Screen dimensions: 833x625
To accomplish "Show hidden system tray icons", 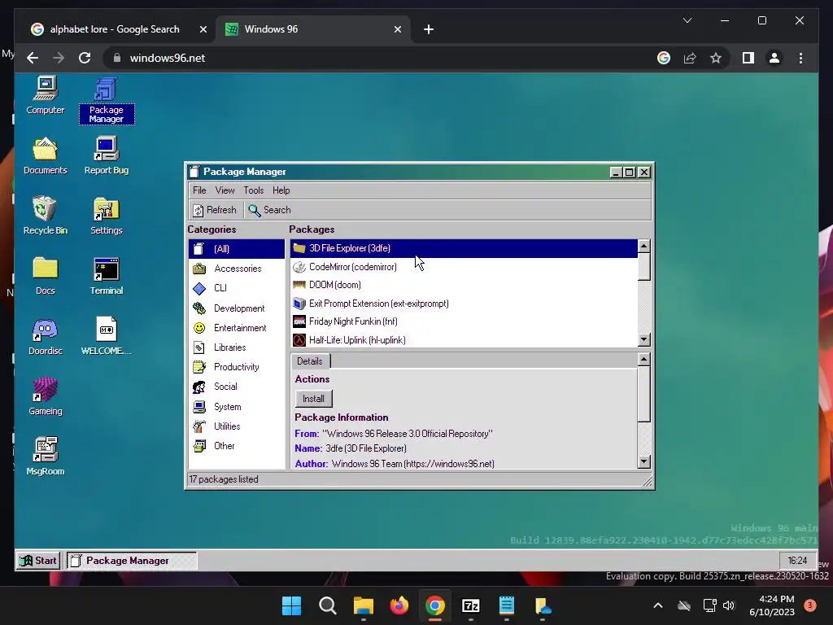I will [x=657, y=605].
